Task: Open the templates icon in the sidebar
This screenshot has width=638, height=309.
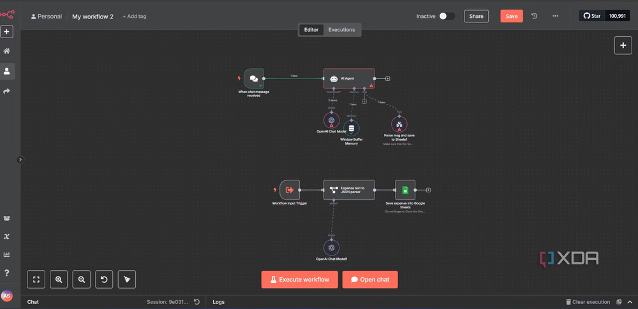Action: [x=6, y=219]
